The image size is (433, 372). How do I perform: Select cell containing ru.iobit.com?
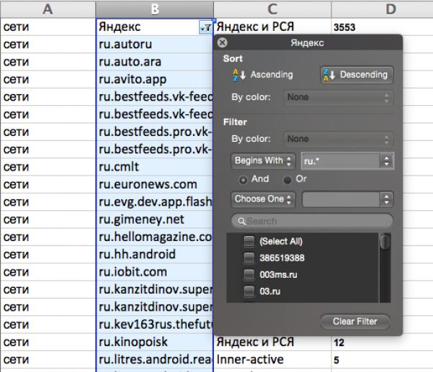pyautogui.click(x=155, y=272)
